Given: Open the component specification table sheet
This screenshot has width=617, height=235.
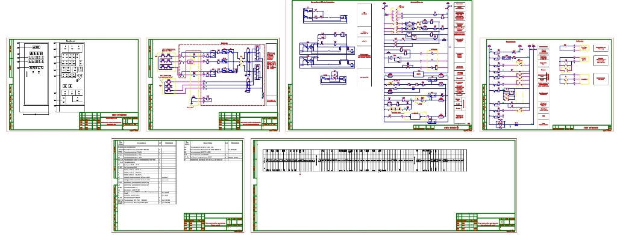Looking at the screenshot, I should [178, 185].
